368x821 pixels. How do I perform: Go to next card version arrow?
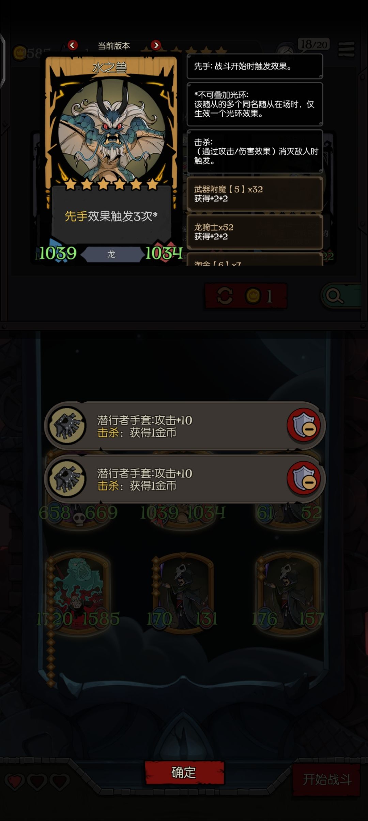click(156, 45)
